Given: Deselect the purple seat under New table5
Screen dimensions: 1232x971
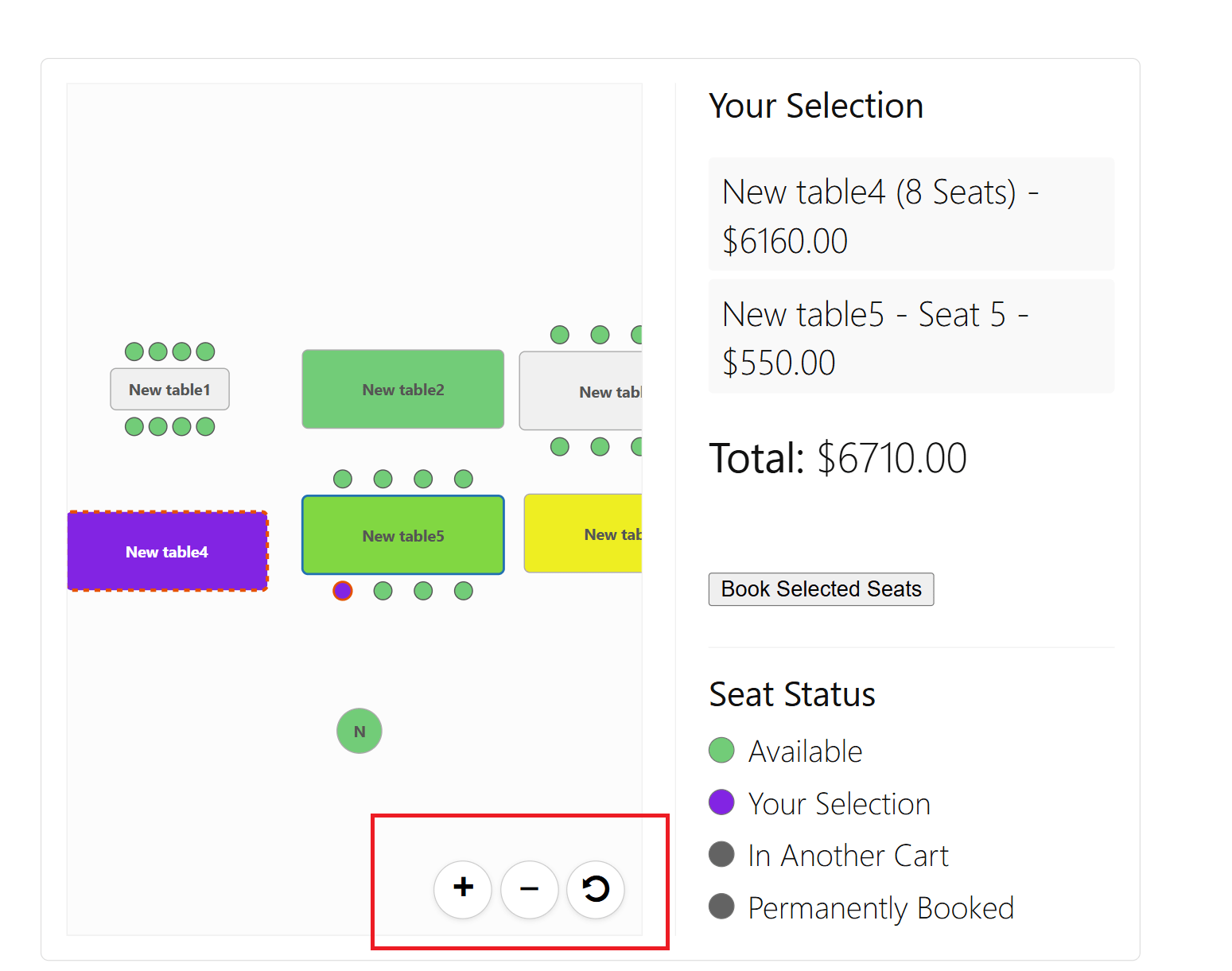Looking at the screenshot, I should point(343,591).
